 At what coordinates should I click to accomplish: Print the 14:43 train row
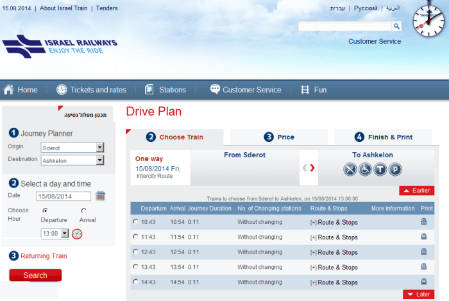coord(424,282)
